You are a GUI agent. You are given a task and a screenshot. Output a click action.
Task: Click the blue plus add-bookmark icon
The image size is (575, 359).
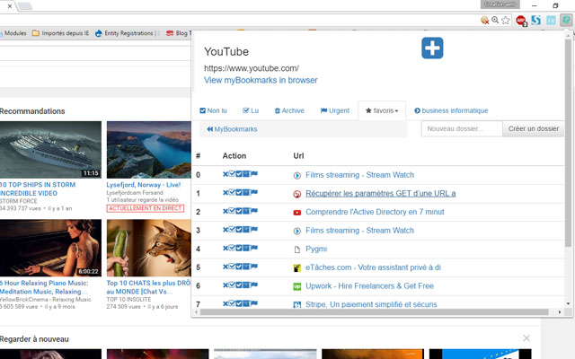432,48
